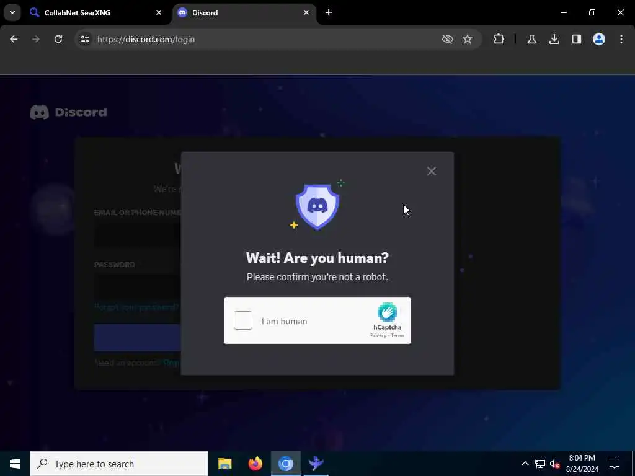Open the browser profile menu

599,39
